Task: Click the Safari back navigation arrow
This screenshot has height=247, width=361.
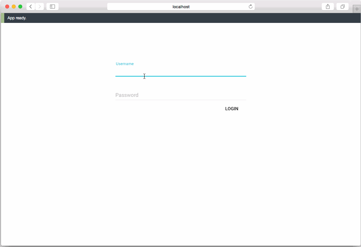Action: pyautogui.click(x=31, y=7)
